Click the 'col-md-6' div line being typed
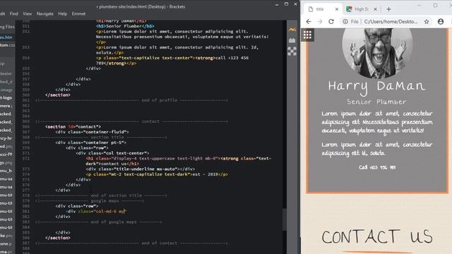This screenshot has height=254, width=452. click(x=96, y=212)
